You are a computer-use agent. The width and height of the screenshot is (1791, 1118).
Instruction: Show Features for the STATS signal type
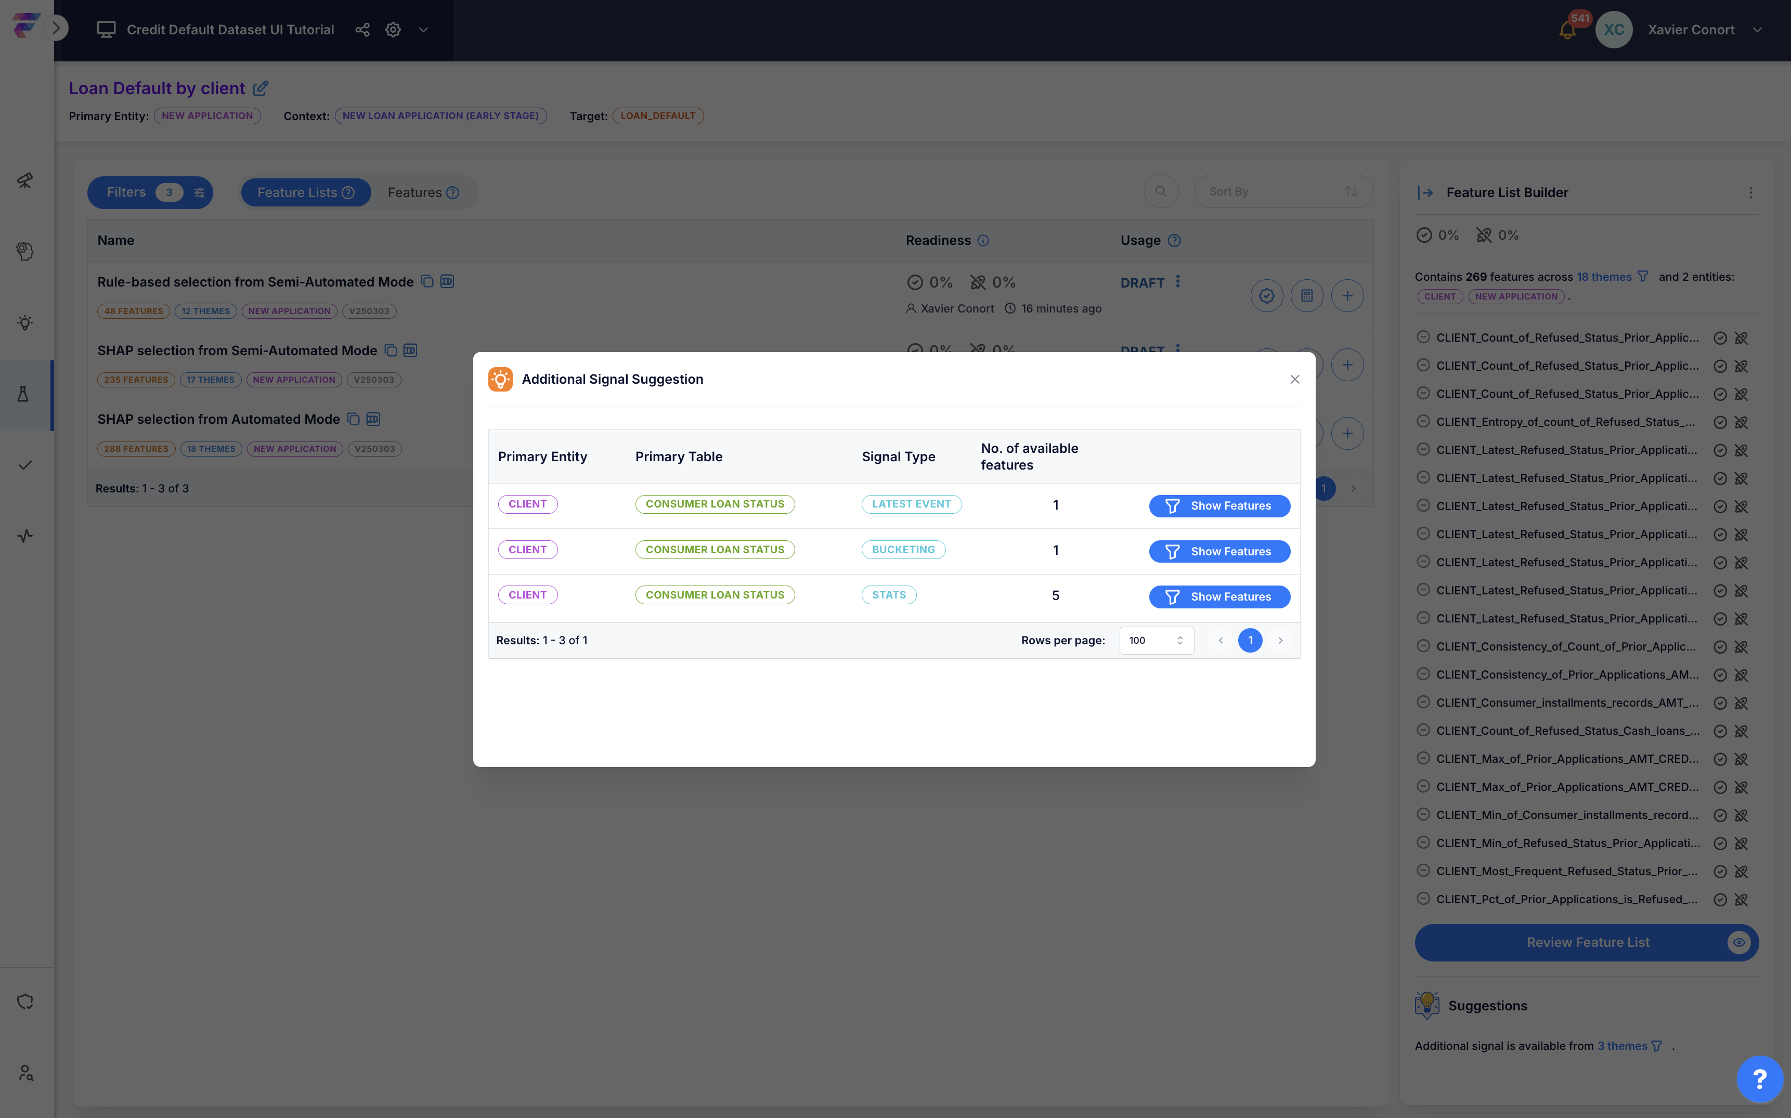click(x=1218, y=597)
